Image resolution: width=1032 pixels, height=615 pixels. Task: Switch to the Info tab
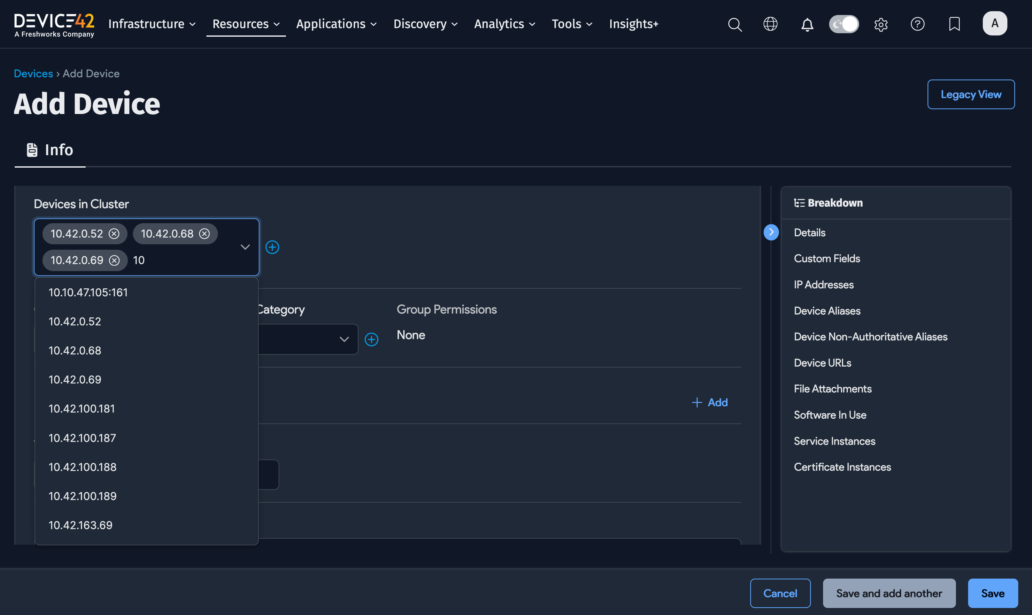pyautogui.click(x=50, y=150)
